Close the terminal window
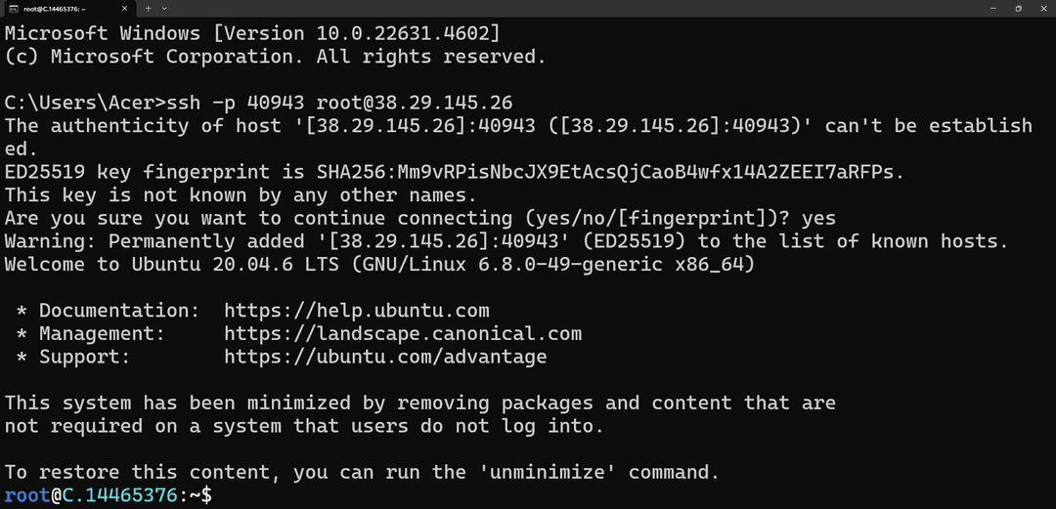1056x509 pixels. coord(1043,8)
